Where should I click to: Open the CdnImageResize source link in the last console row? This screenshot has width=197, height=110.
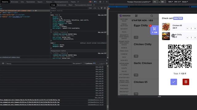[x=96, y=105]
